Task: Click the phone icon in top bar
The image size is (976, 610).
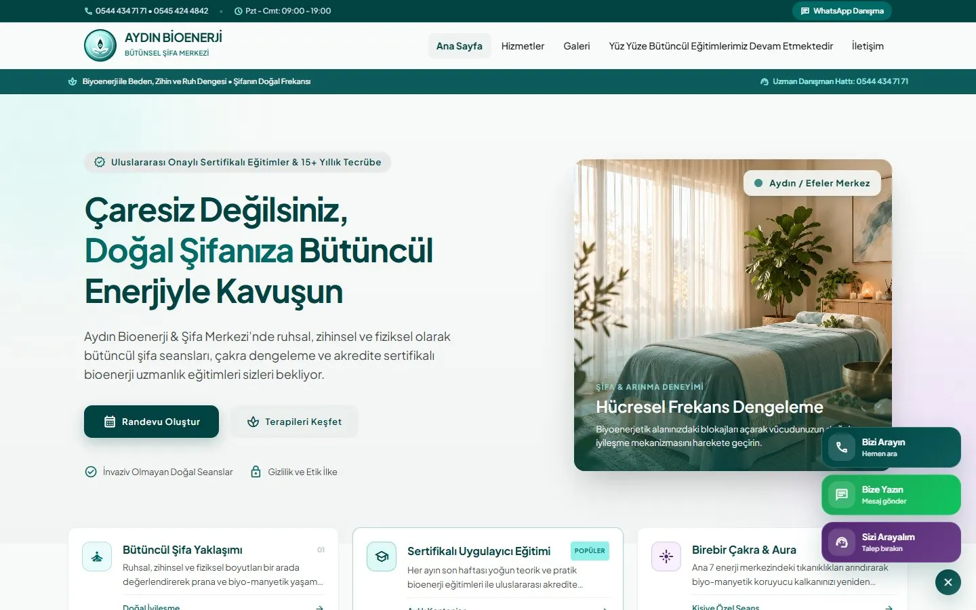Action: [88, 11]
